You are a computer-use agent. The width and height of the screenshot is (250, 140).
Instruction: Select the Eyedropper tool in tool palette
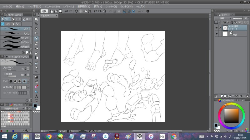36,33
